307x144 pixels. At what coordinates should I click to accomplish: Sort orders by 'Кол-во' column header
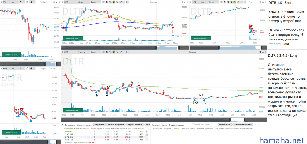coord(176,129)
